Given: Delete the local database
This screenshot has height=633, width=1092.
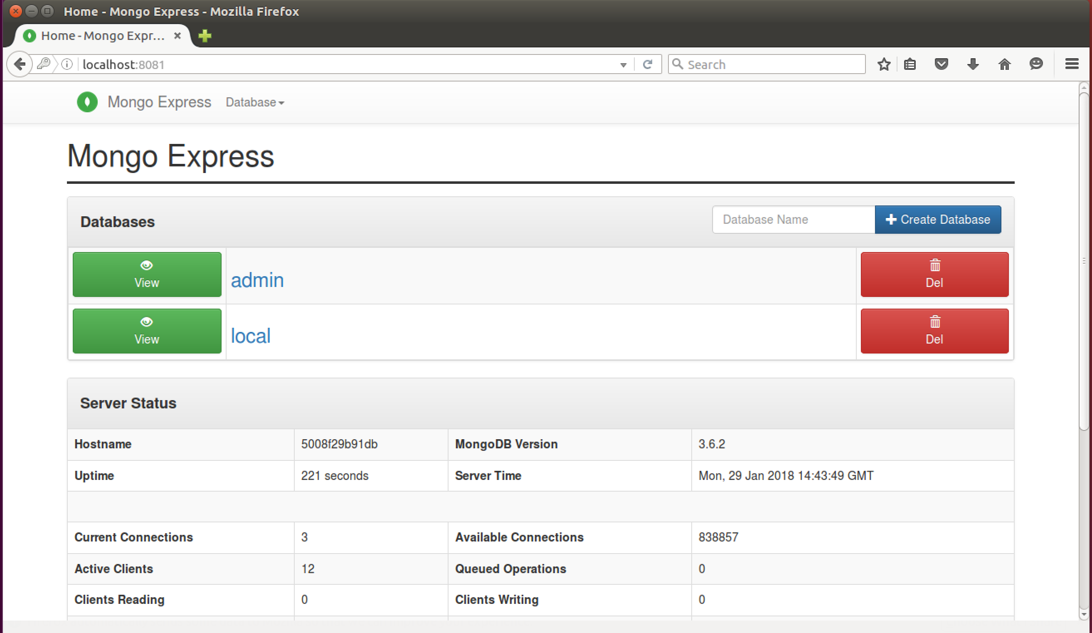Looking at the screenshot, I should (x=934, y=331).
